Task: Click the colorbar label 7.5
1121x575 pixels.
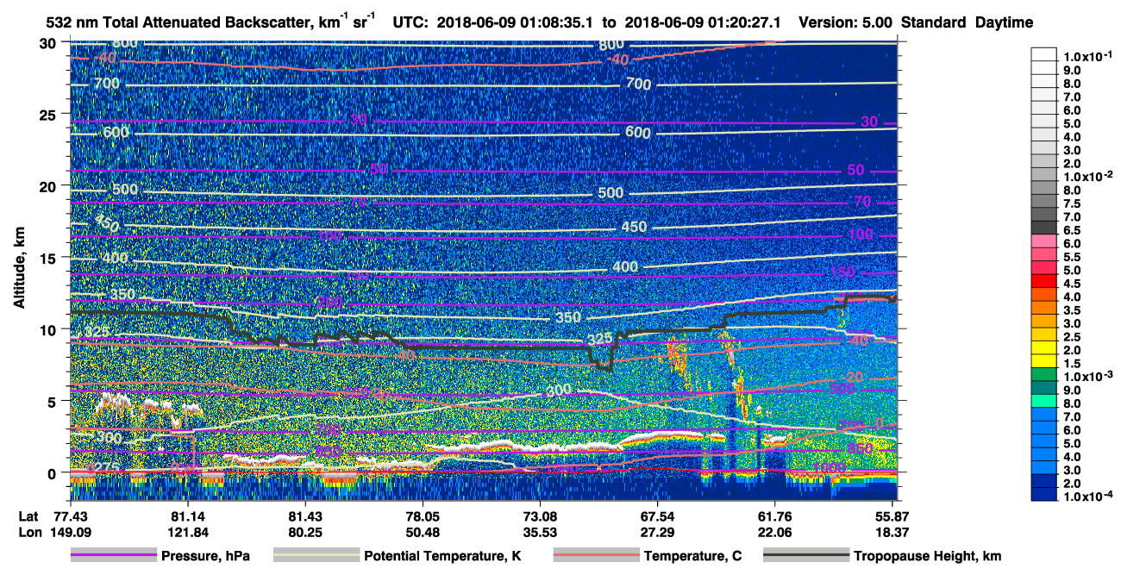Action: click(x=1074, y=204)
